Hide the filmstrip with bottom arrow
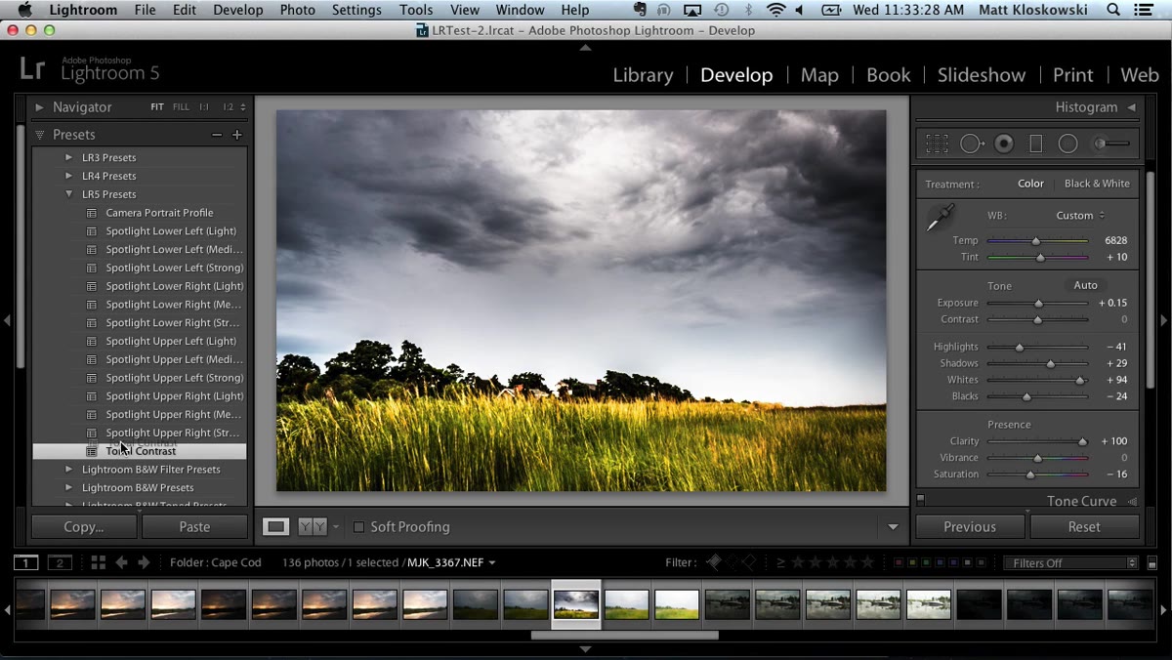 (585, 649)
